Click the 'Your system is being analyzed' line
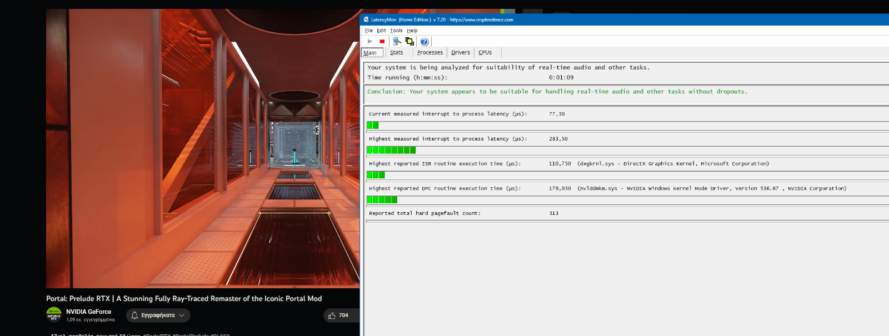This screenshot has height=336, width=889. [x=508, y=67]
